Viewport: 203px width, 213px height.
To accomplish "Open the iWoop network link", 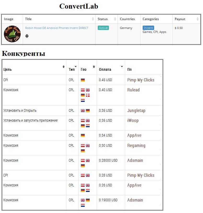I will (133, 120).
